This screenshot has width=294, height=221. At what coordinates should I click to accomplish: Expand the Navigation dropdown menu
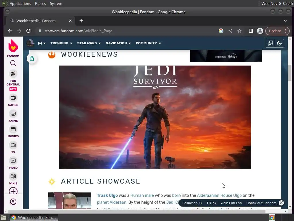[x=118, y=43]
